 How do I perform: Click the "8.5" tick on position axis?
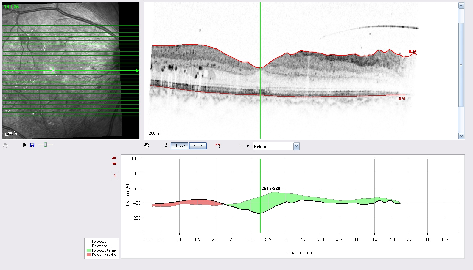[x=445, y=239]
